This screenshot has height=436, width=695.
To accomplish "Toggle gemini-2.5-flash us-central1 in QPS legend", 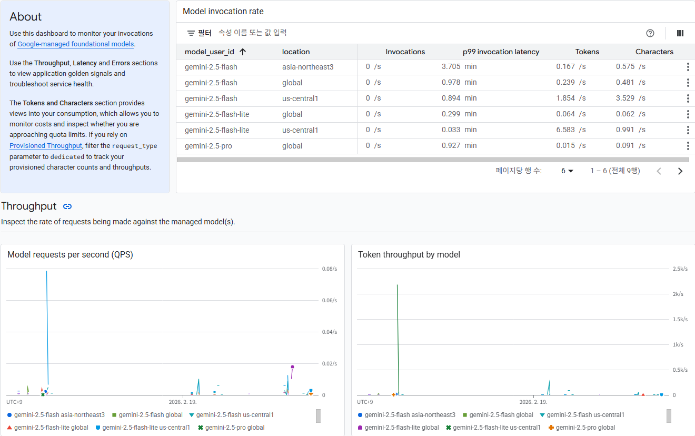I will 231,415.
